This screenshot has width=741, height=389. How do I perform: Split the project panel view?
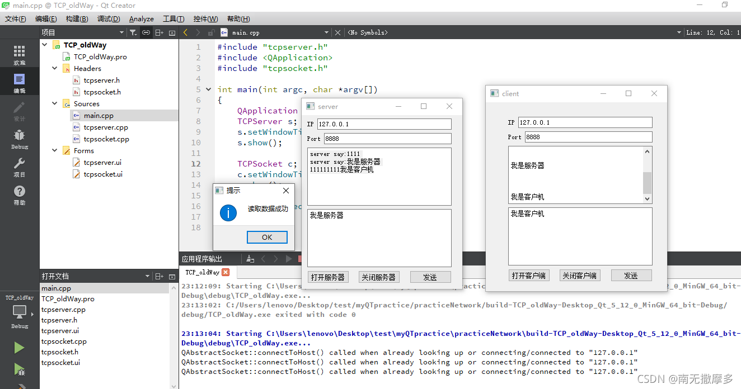point(160,32)
